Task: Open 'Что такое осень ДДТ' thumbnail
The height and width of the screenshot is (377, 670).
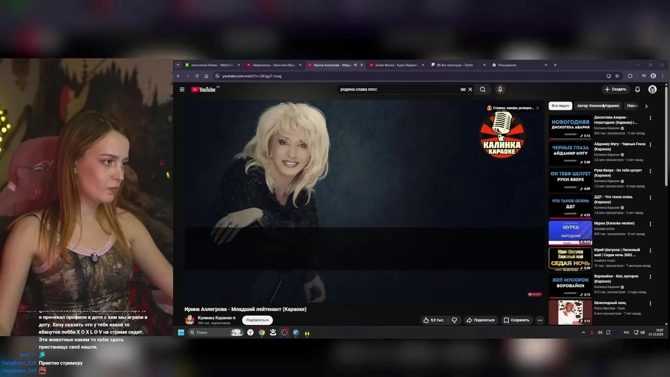Action: pyautogui.click(x=570, y=206)
